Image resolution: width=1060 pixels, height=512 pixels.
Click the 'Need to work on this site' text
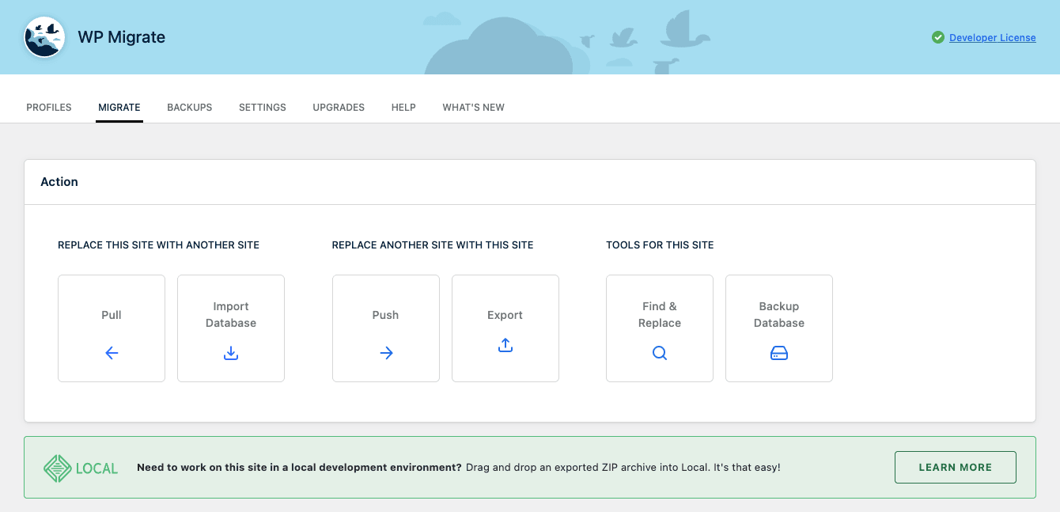point(299,468)
